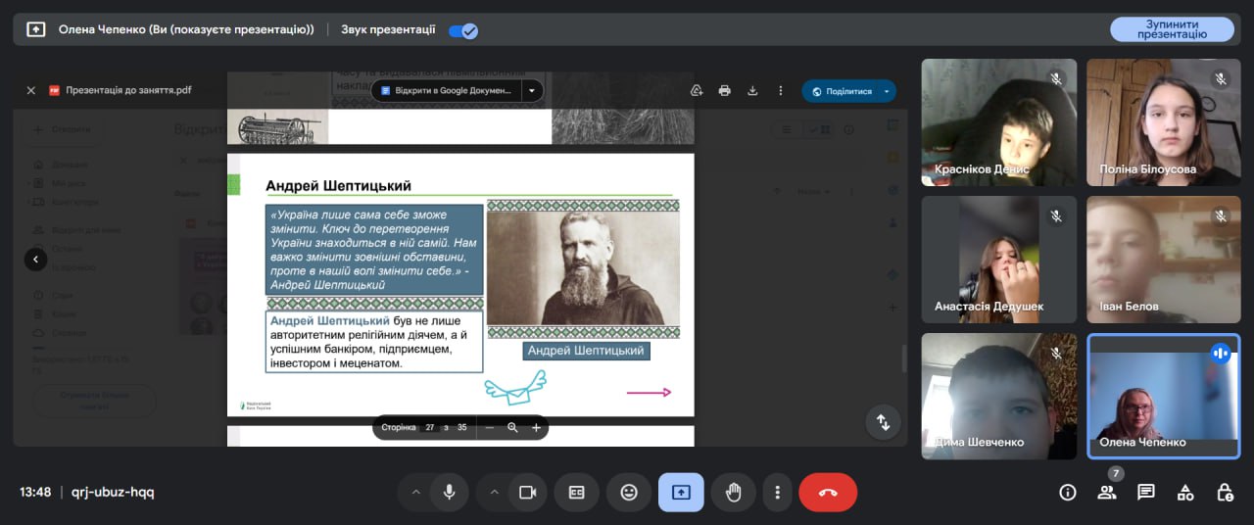Expand microphone audio settings chevron
This screenshot has height=525, width=1254.
(415, 493)
